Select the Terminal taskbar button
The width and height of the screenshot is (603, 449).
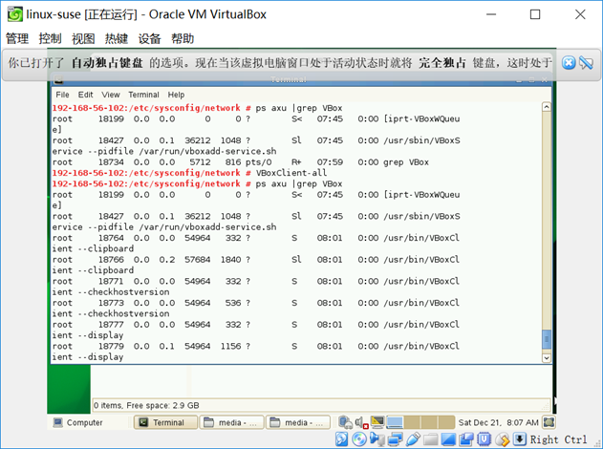point(165,422)
